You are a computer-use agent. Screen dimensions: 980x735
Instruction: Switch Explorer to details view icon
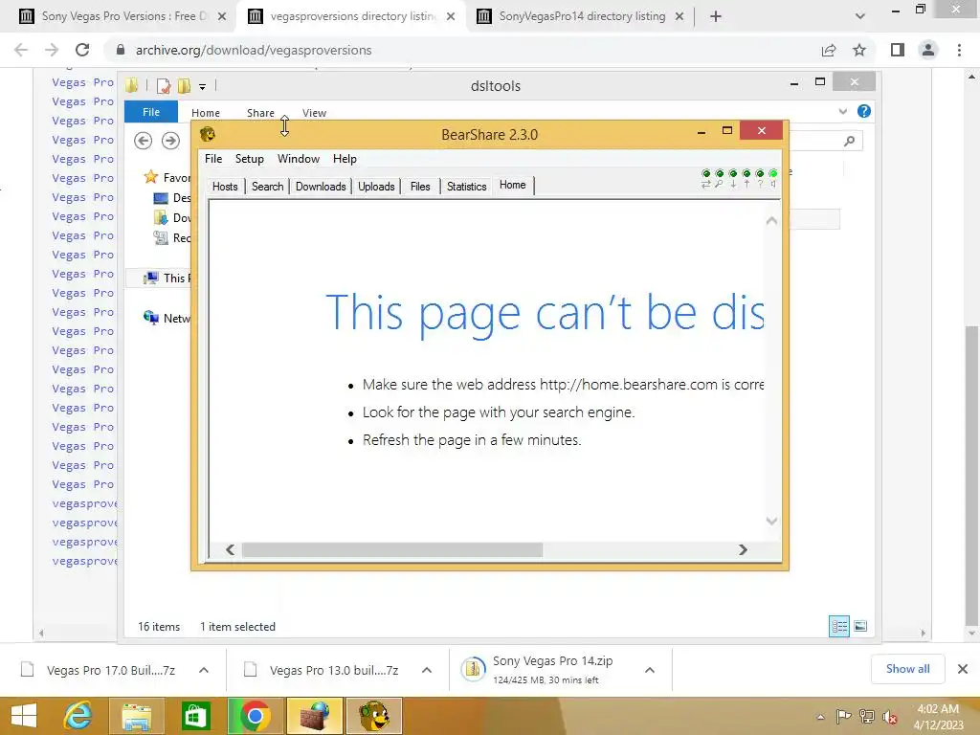(839, 626)
